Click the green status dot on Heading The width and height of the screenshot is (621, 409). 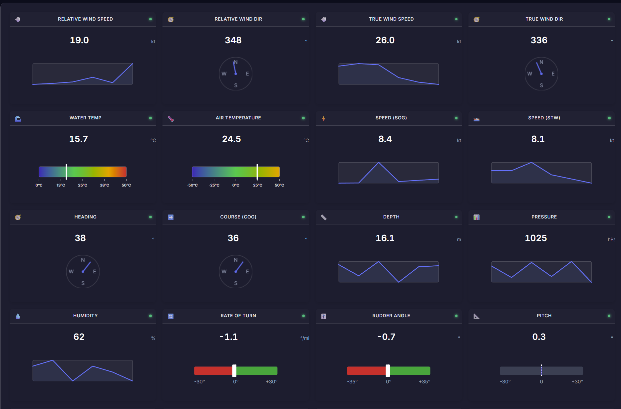click(151, 217)
